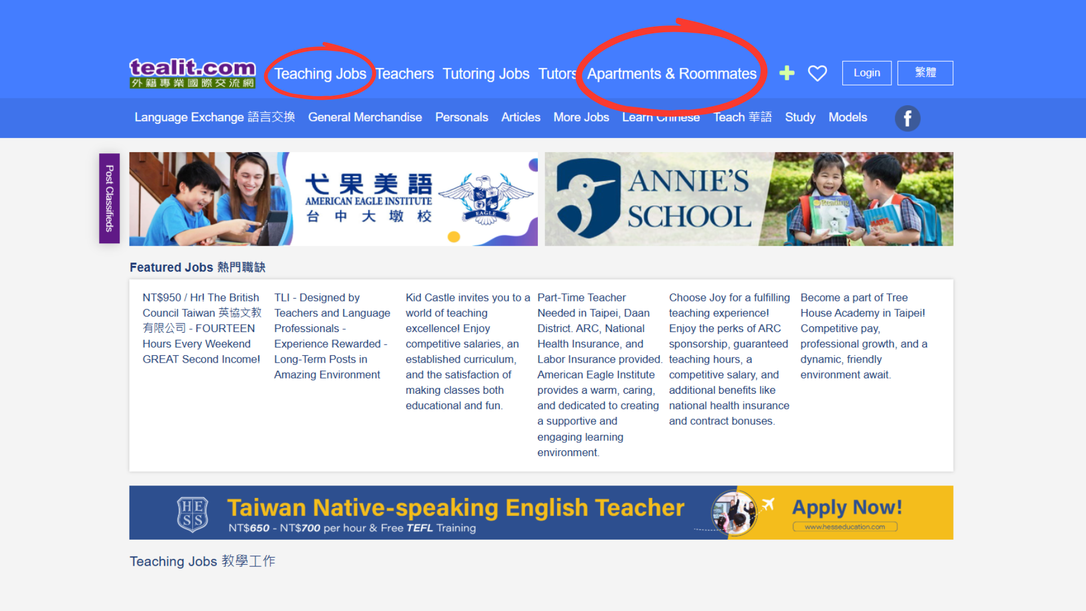Image resolution: width=1086 pixels, height=611 pixels.
Task: Open the Post Classifieds side tab
Action: click(109, 198)
